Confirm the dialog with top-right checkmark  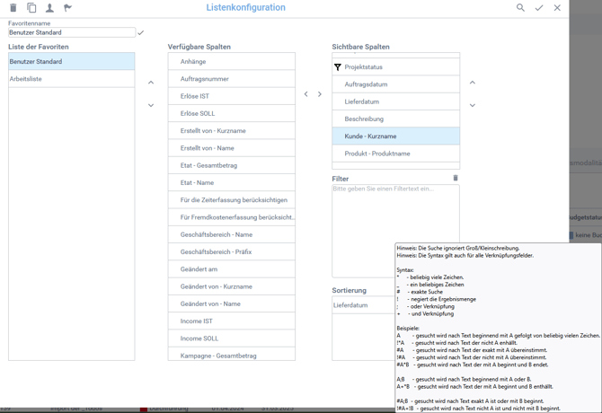[539, 8]
